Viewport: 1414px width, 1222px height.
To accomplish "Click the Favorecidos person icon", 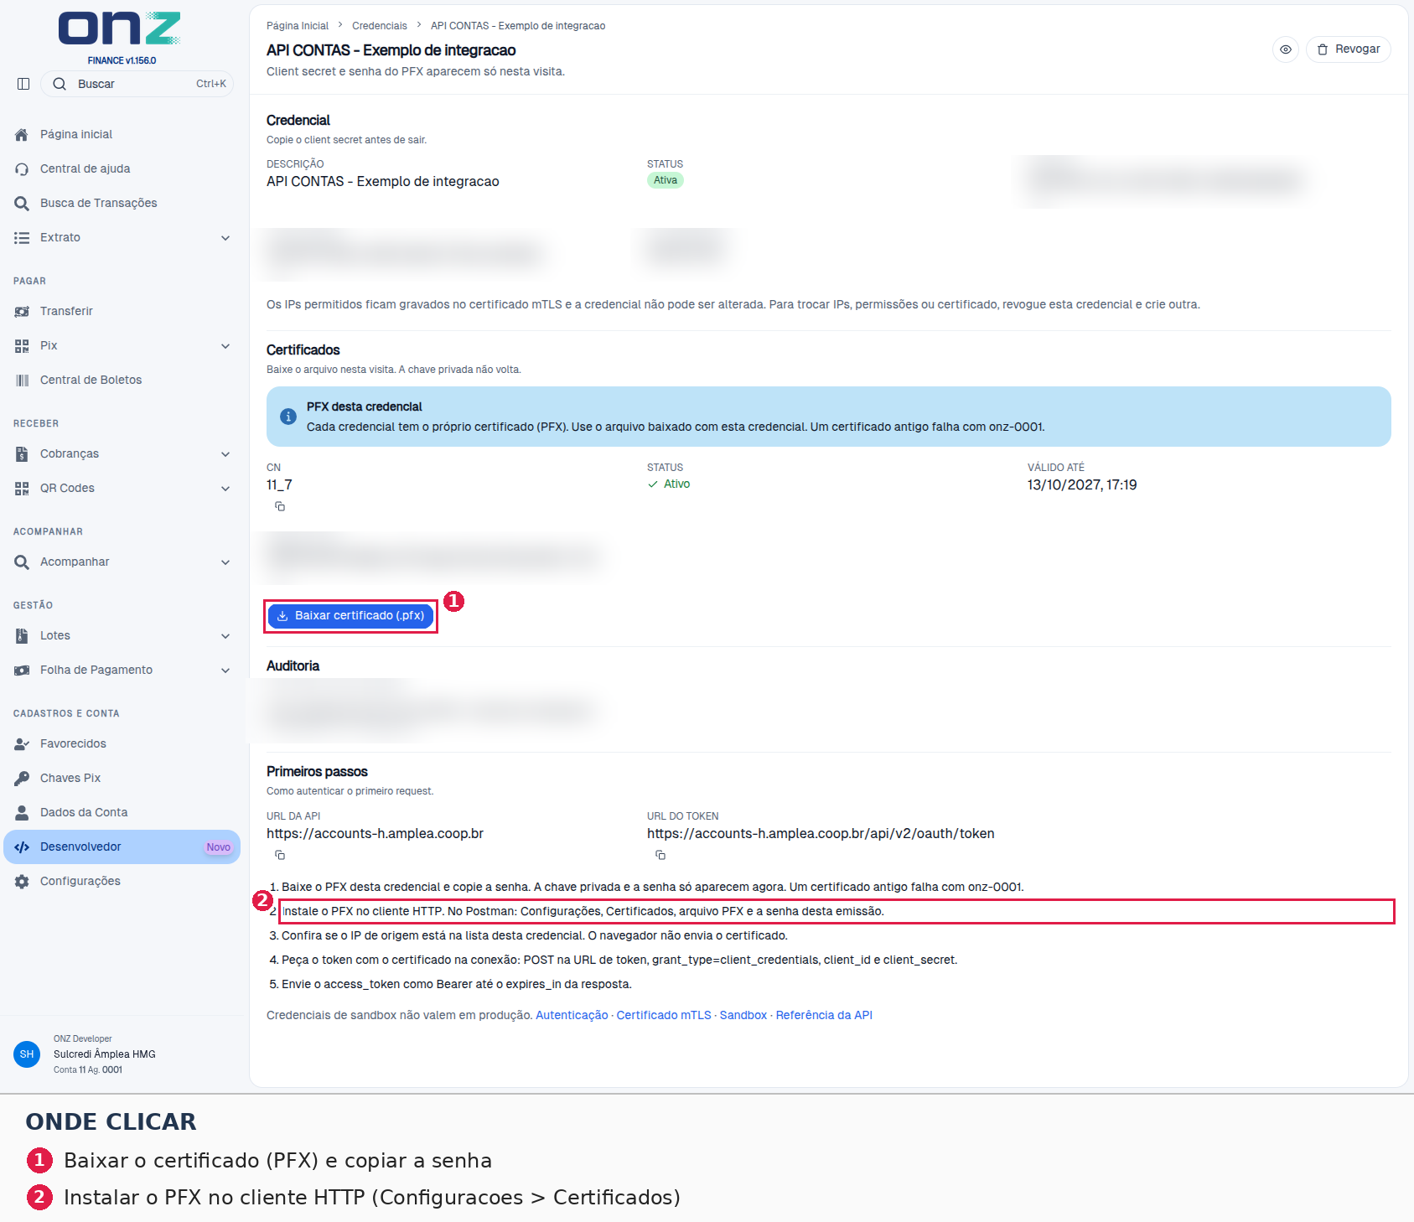I will [22, 743].
